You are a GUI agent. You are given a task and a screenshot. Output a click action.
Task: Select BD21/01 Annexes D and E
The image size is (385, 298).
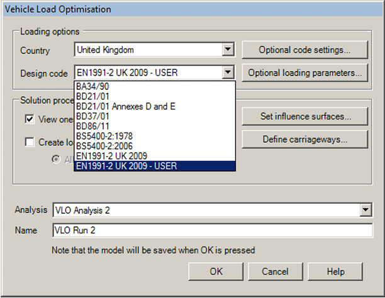point(116,107)
